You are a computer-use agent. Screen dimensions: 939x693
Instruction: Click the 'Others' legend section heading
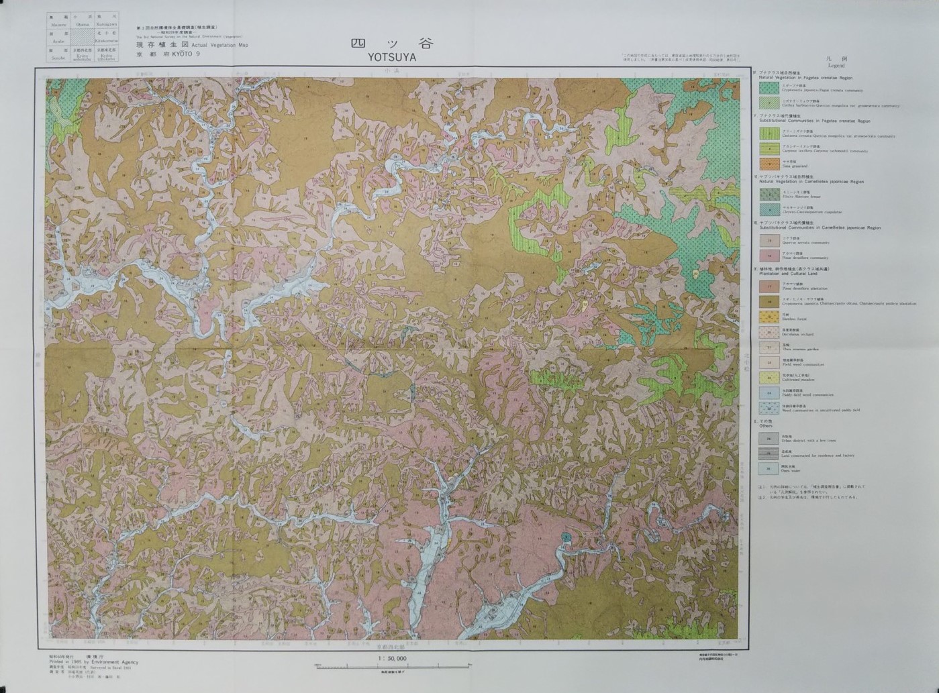click(x=766, y=426)
